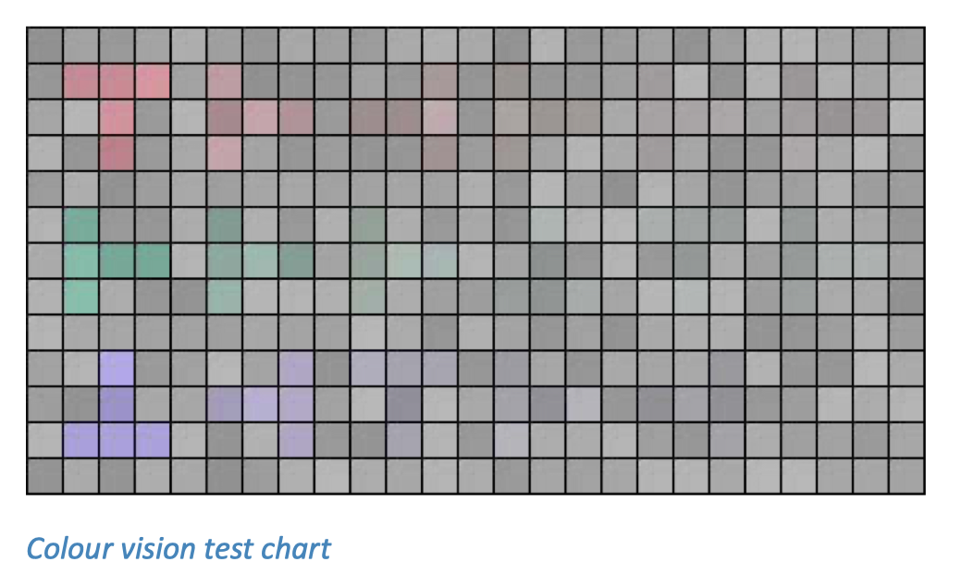This screenshot has height=586, width=962.
Task: Pick the leftmost arm square of second purple T
Action: 225,405
